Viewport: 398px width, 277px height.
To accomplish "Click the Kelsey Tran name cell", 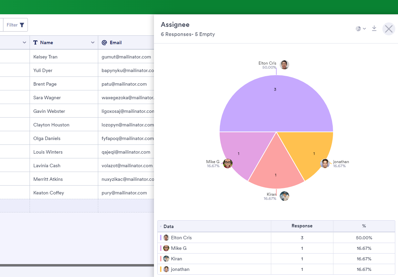I will [x=45, y=57].
